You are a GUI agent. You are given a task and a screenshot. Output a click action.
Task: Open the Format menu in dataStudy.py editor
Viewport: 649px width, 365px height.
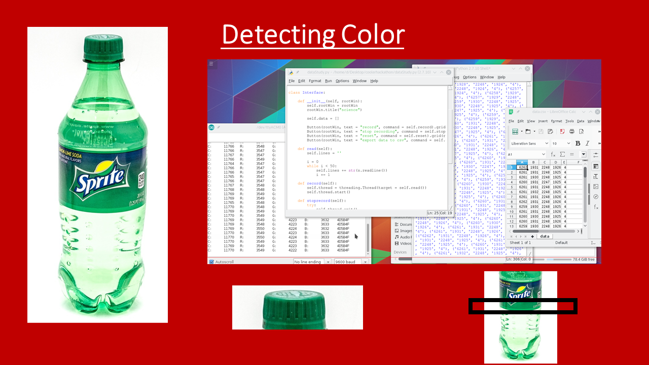click(x=315, y=81)
